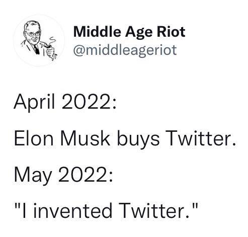This screenshot has height=237, width=248.
Task: Click the Middle Age Riot display name
Action: point(129,32)
